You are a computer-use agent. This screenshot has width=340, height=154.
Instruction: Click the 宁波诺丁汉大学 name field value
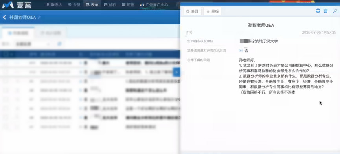tap(259, 41)
